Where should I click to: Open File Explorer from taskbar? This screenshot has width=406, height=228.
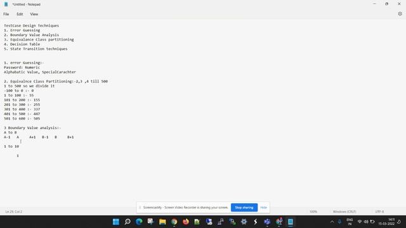click(162, 222)
